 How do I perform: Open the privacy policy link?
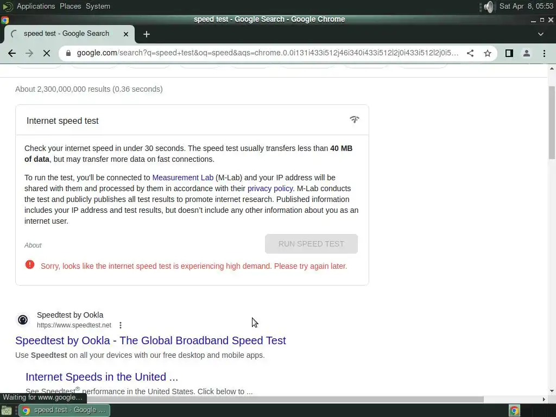[x=270, y=188]
